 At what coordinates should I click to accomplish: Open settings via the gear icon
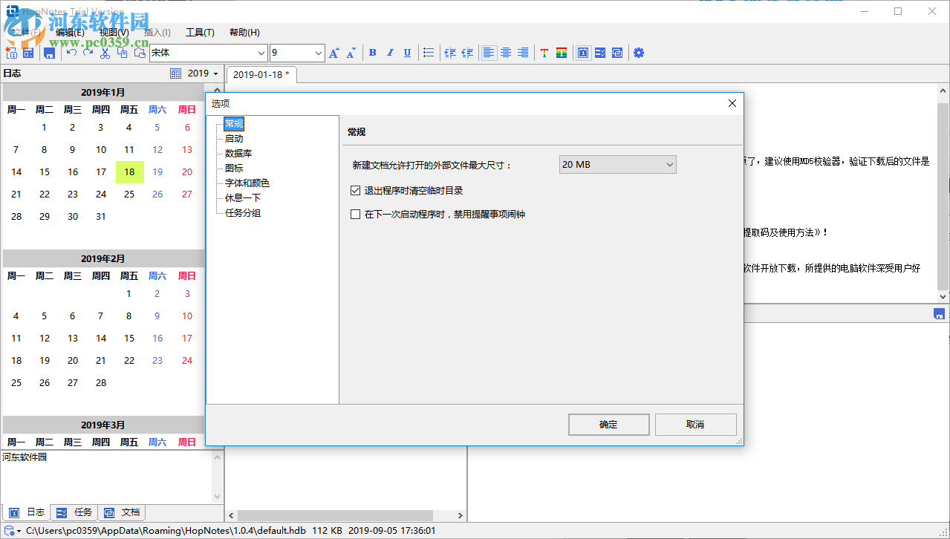tap(639, 53)
